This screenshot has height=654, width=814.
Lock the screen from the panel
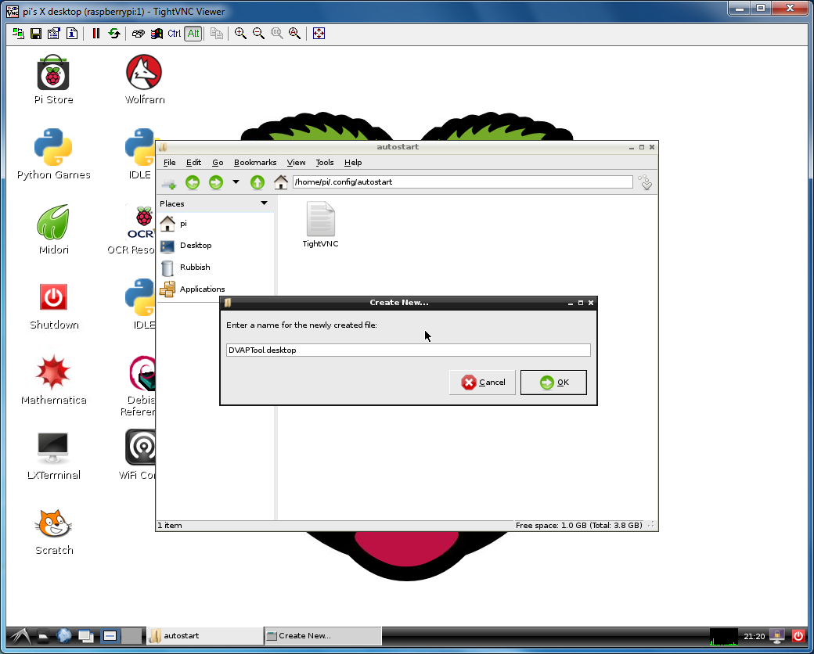point(777,636)
